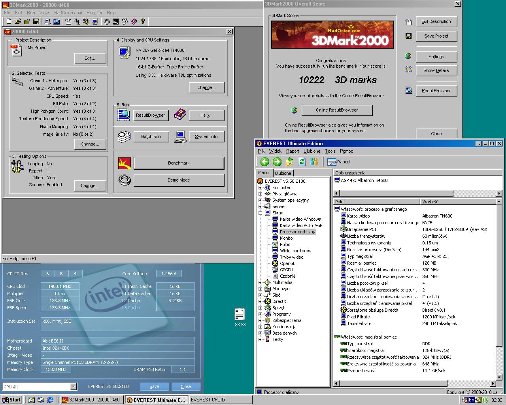506x405 pixels.
Task: Select Karta wideo Windows tree item
Action: point(300,219)
